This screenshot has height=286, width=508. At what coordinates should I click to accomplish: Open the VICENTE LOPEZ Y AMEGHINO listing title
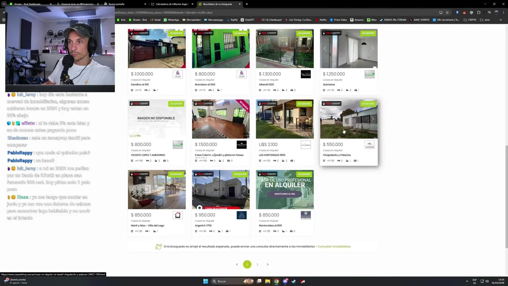point(148,155)
